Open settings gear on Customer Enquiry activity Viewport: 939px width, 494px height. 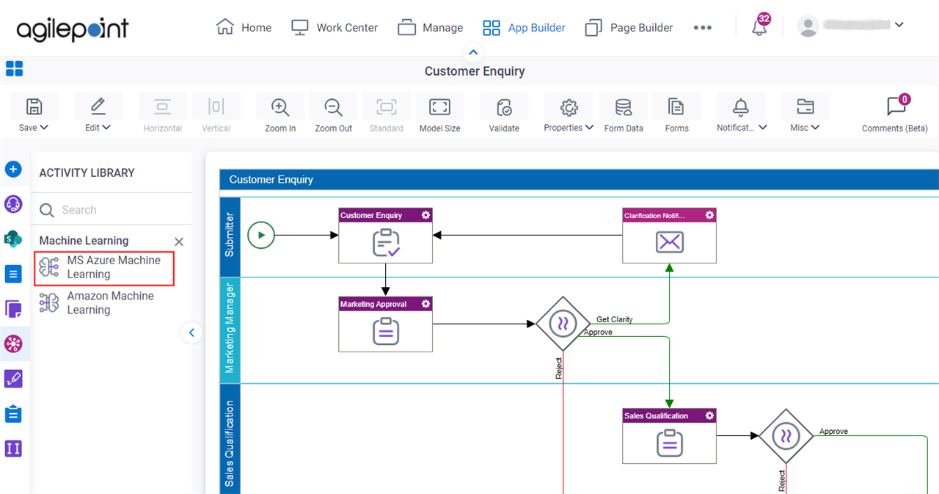click(x=425, y=215)
